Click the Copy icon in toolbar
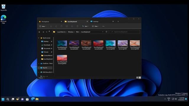Viewport: 189px width, 106px height. click(56, 26)
